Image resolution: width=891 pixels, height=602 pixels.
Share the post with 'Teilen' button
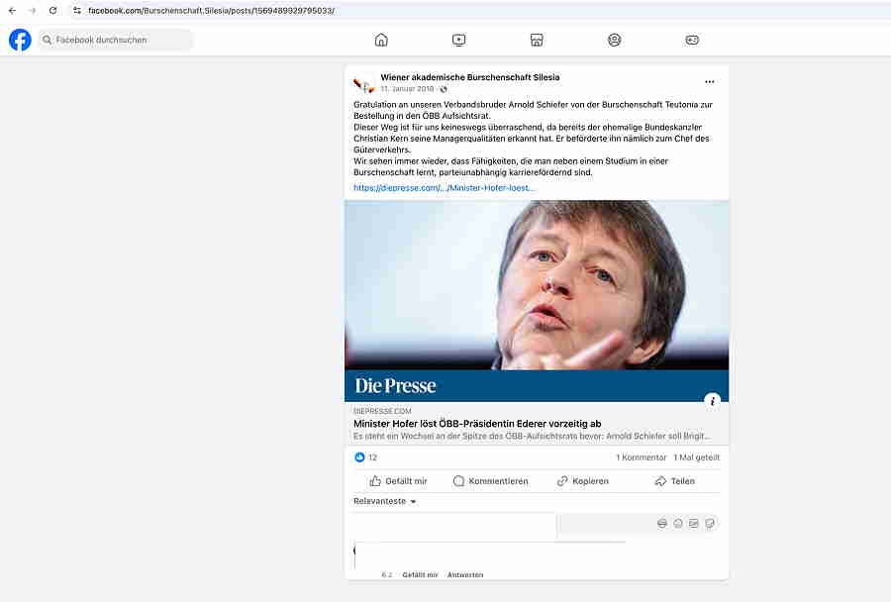click(674, 481)
